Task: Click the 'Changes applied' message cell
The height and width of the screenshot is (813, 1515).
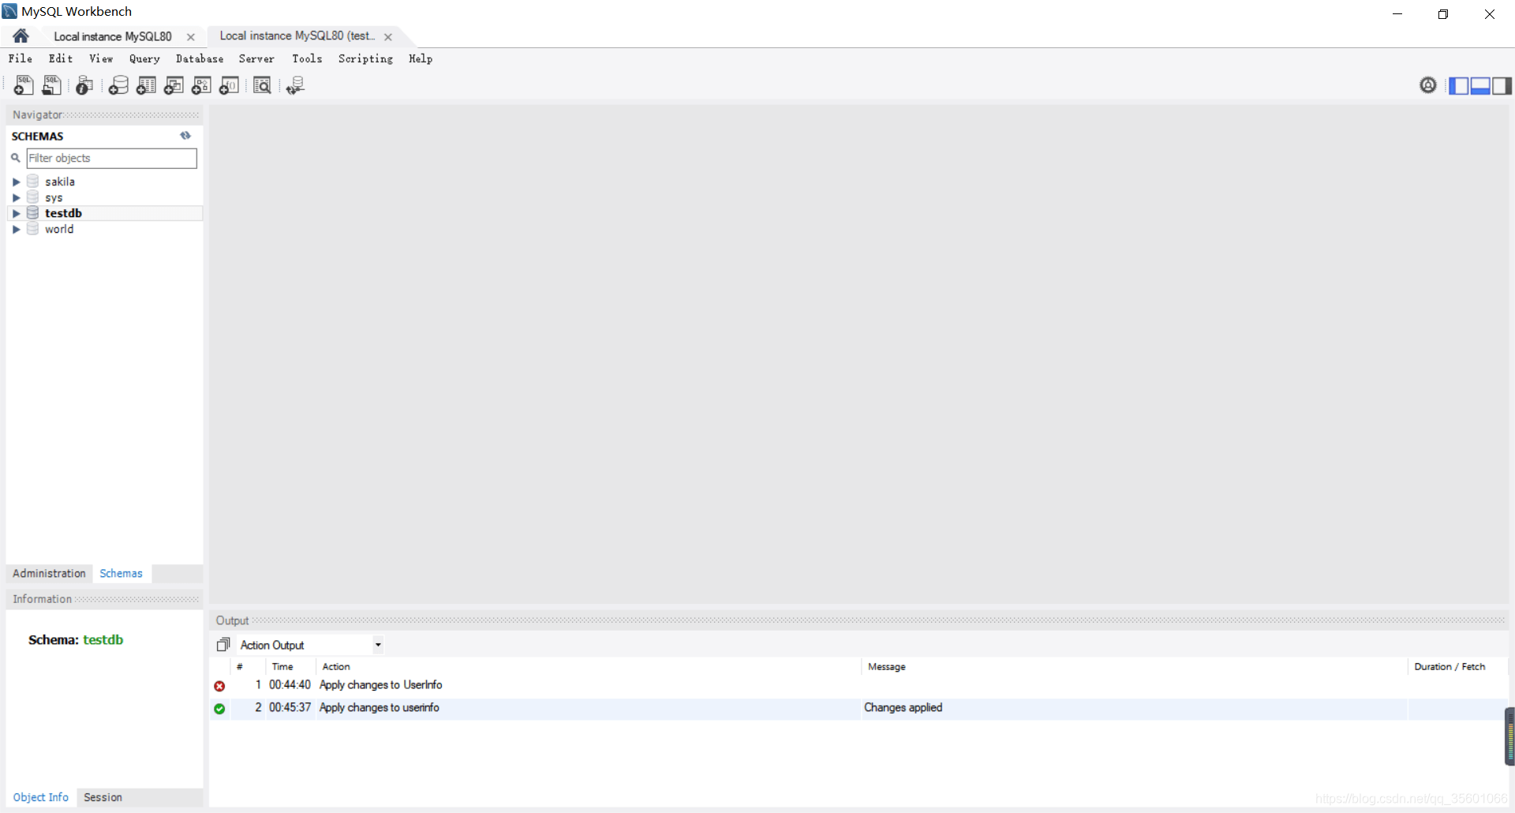Action: pos(1134,708)
